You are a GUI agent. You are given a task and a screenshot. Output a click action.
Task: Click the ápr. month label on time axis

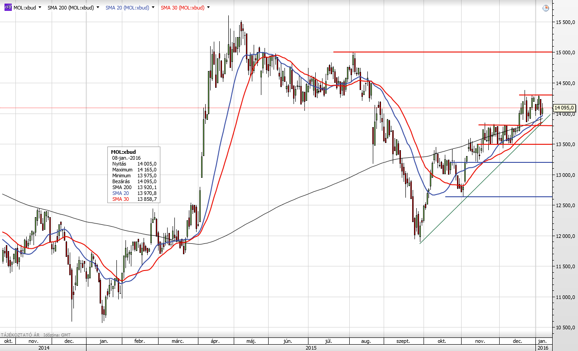215,341
